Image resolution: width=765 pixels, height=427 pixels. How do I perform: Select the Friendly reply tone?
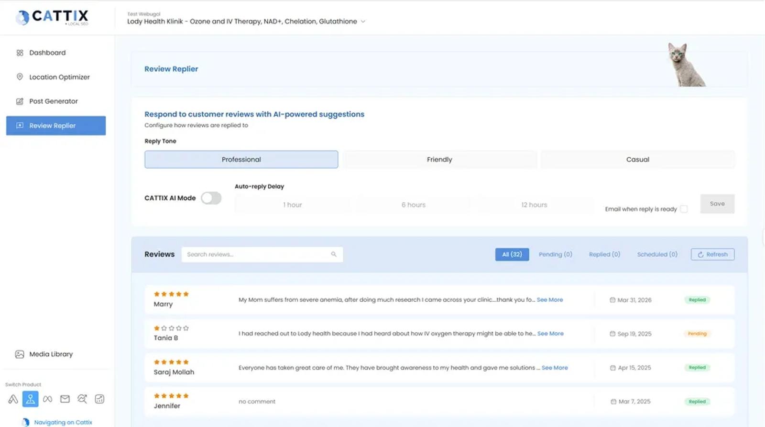[x=439, y=159]
